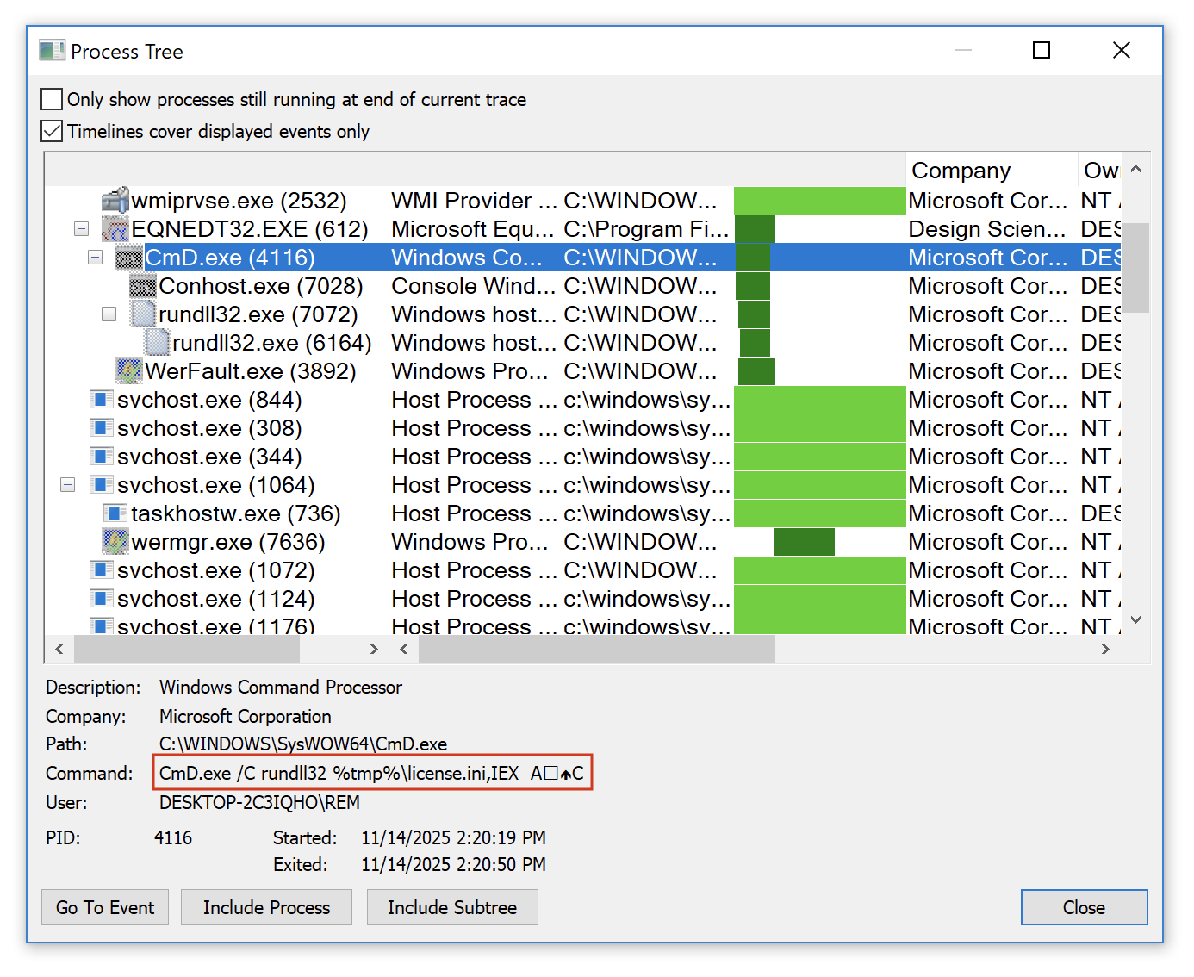
Task: Close the Process Tree dialog
Action: (1083, 907)
